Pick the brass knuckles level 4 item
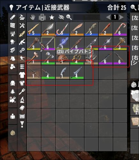 click(77, 58)
